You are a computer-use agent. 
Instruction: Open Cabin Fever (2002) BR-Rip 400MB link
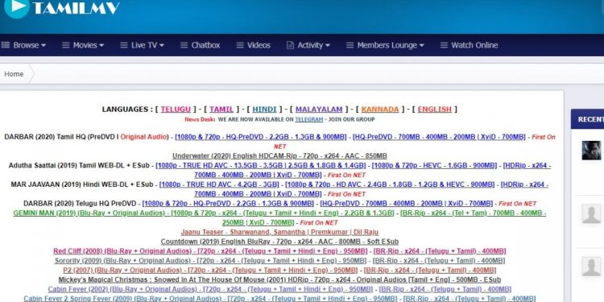click(x=445, y=289)
